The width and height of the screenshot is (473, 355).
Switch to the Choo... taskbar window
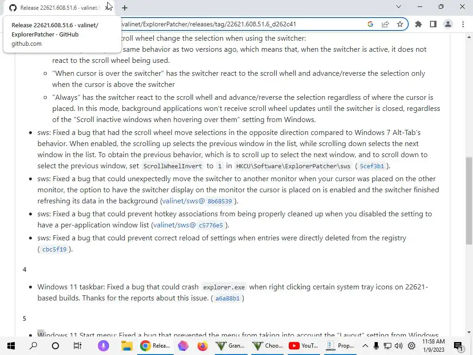coord(267,346)
